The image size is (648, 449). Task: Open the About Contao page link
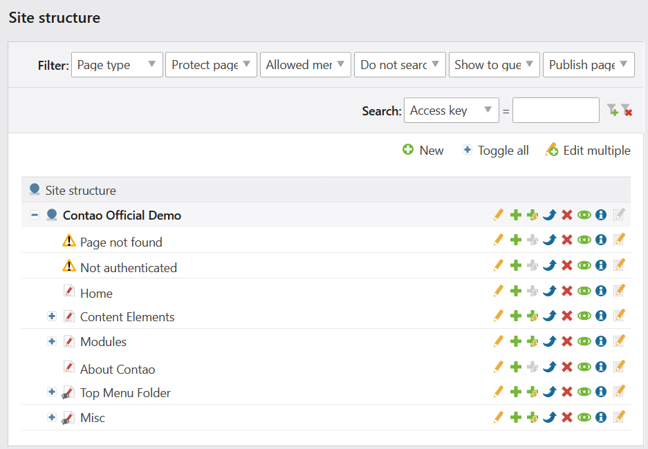pos(118,370)
